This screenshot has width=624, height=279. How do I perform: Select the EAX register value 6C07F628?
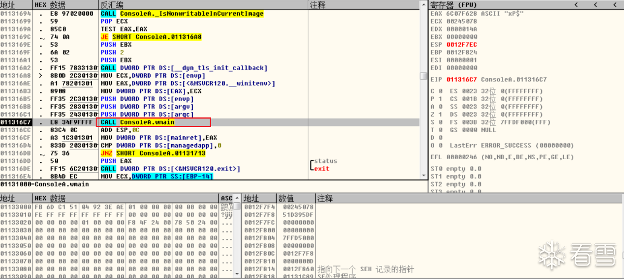[461, 13]
